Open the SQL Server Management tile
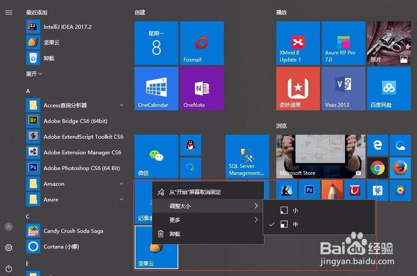Viewport: 417px width, 276px height. pyautogui.click(x=247, y=156)
